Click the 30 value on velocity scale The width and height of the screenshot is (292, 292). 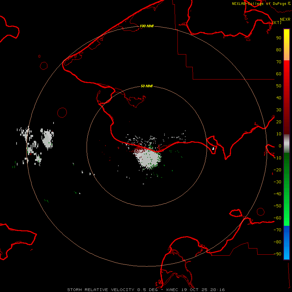pos(279,110)
